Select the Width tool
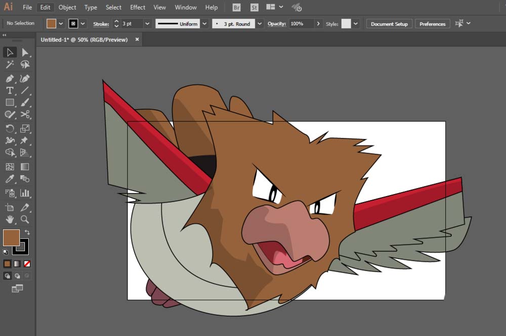The width and height of the screenshot is (506, 336). coord(10,140)
